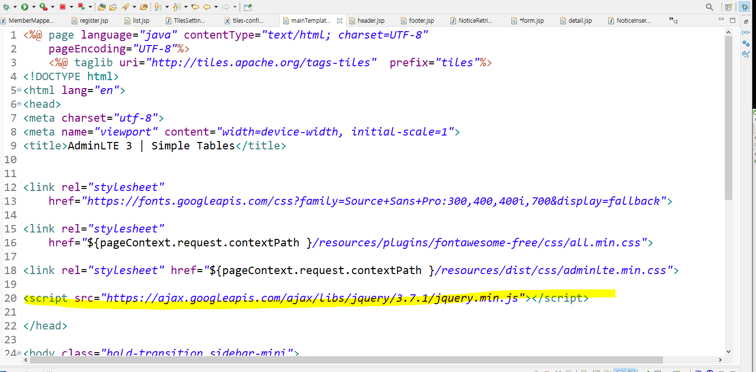756x372 pixels.
Task: Click the Last Edit Location arrow icon
Action: (195, 7)
